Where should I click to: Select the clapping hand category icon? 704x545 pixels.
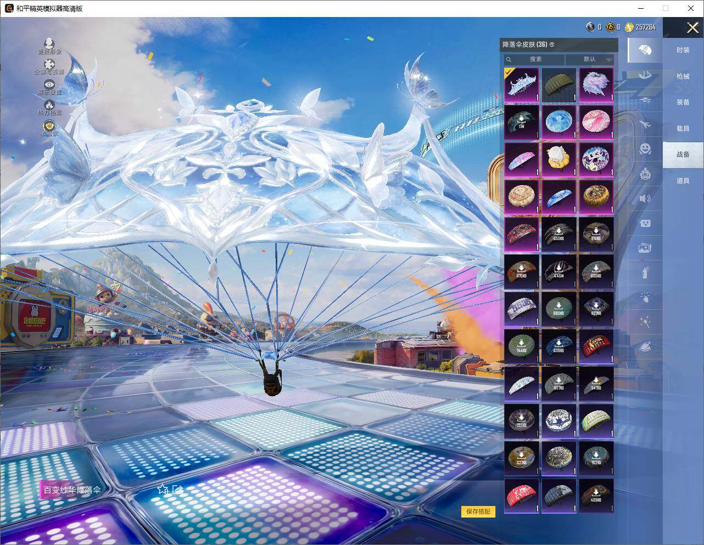tap(645, 297)
